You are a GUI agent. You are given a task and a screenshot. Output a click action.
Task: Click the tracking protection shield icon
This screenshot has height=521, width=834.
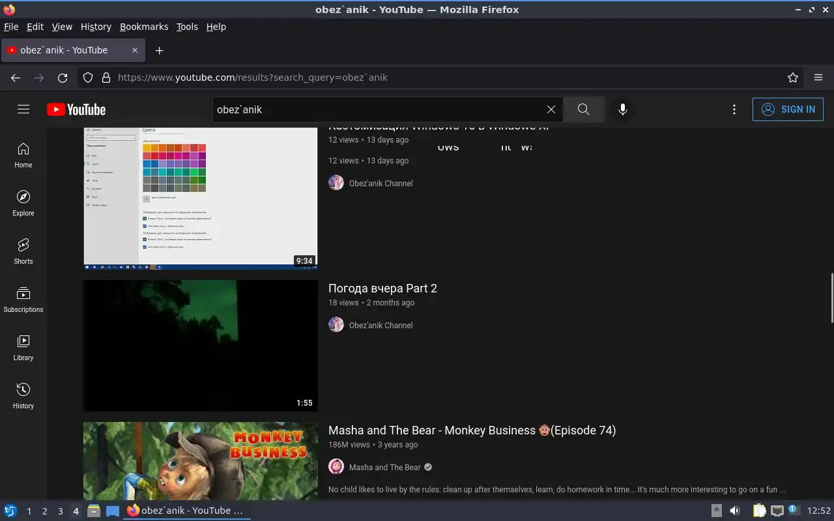click(x=89, y=77)
